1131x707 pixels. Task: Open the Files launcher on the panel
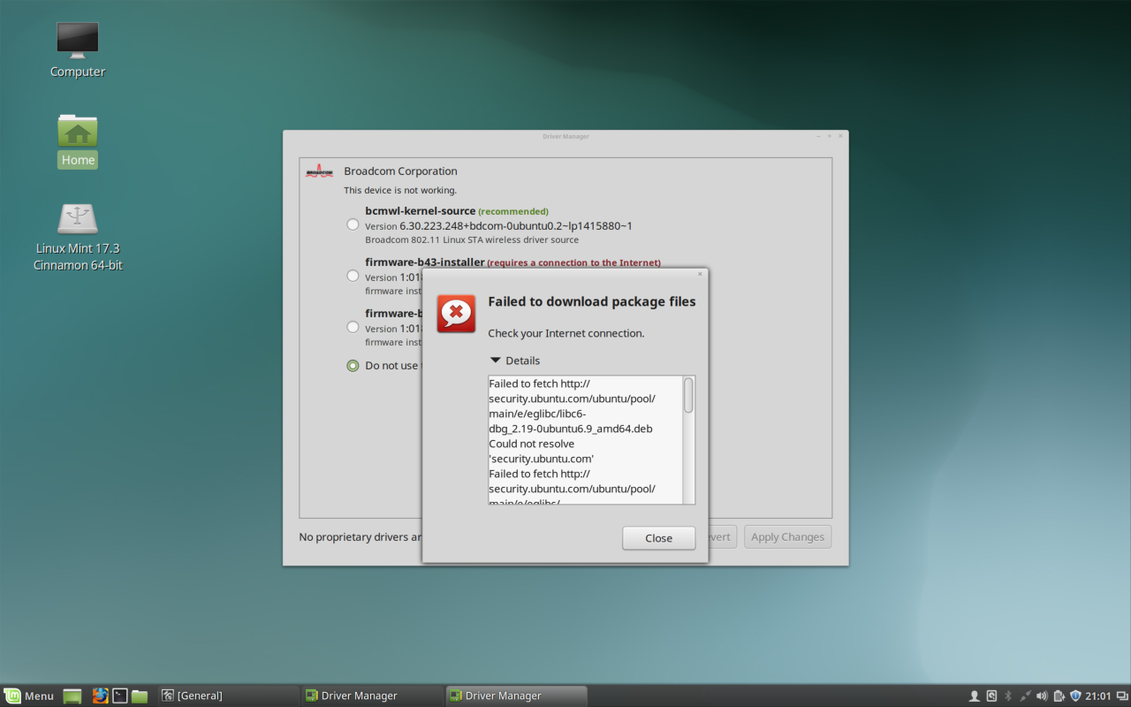(140, 696)
